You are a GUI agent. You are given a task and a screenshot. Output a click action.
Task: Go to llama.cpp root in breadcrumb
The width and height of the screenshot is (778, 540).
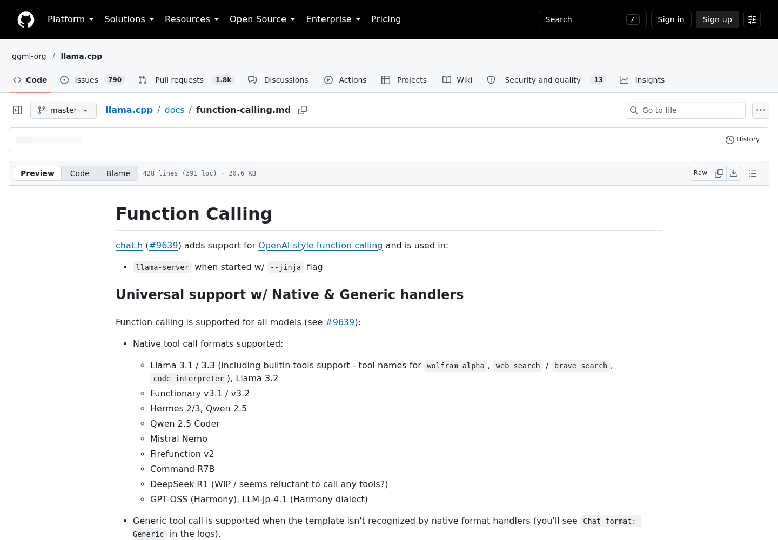click(x=129, y=110)
